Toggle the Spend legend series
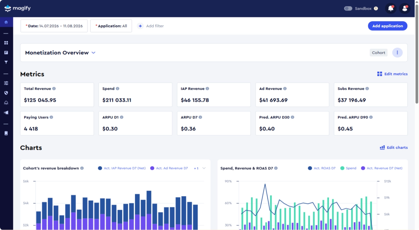Screen dimensions: 419x230 click(x=348, y=168)
